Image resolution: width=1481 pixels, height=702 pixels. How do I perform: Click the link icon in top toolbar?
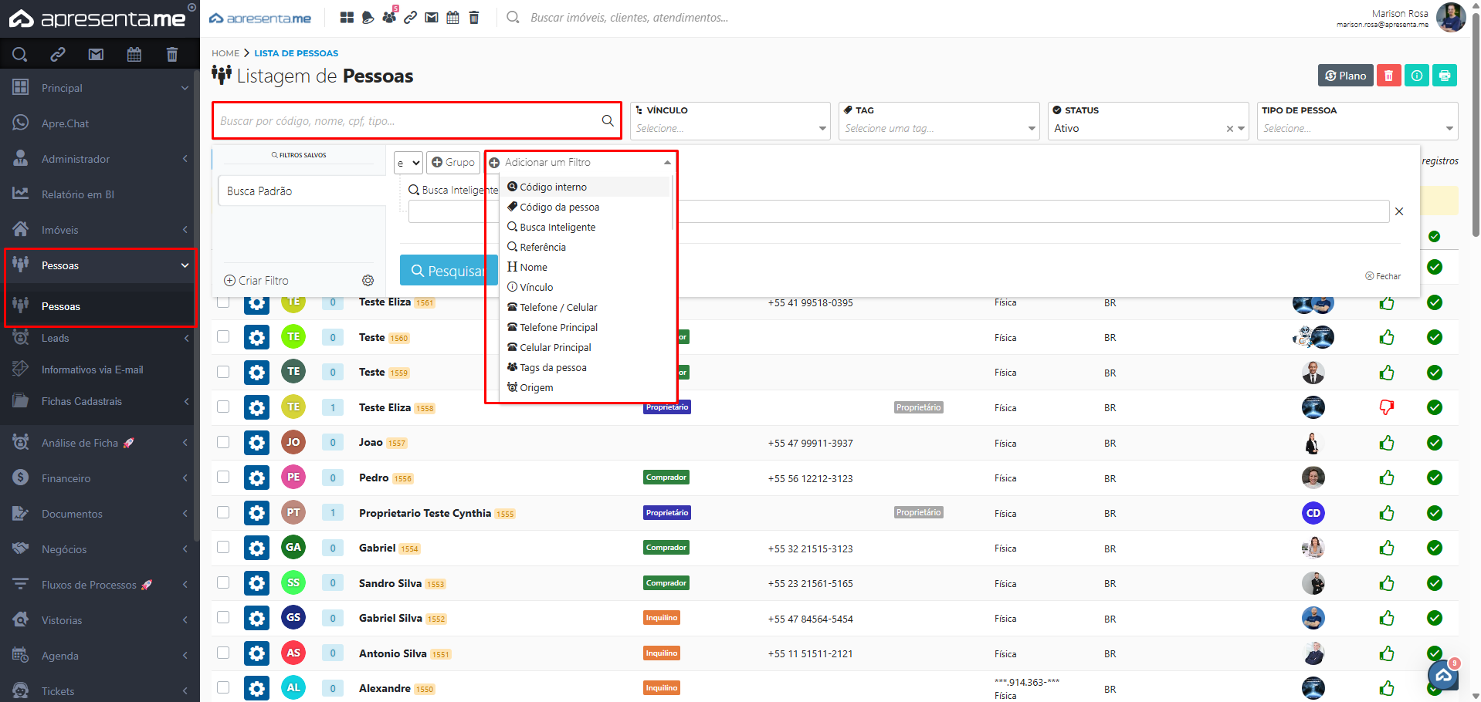click(x=411, y=17)
